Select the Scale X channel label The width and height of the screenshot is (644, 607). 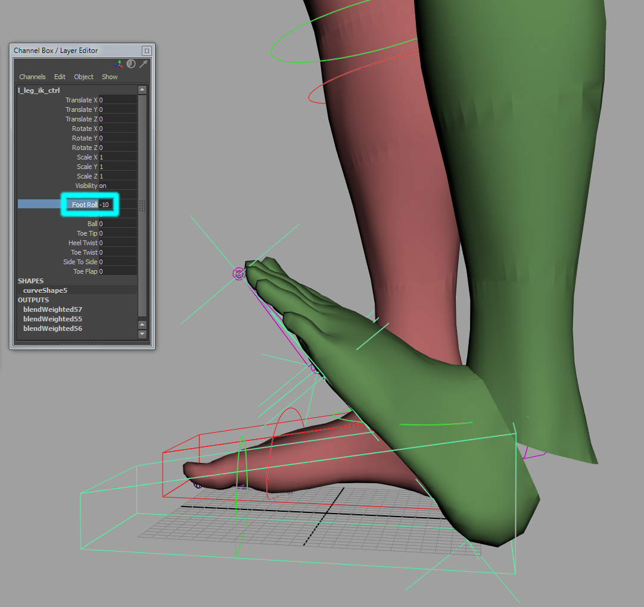87,157
